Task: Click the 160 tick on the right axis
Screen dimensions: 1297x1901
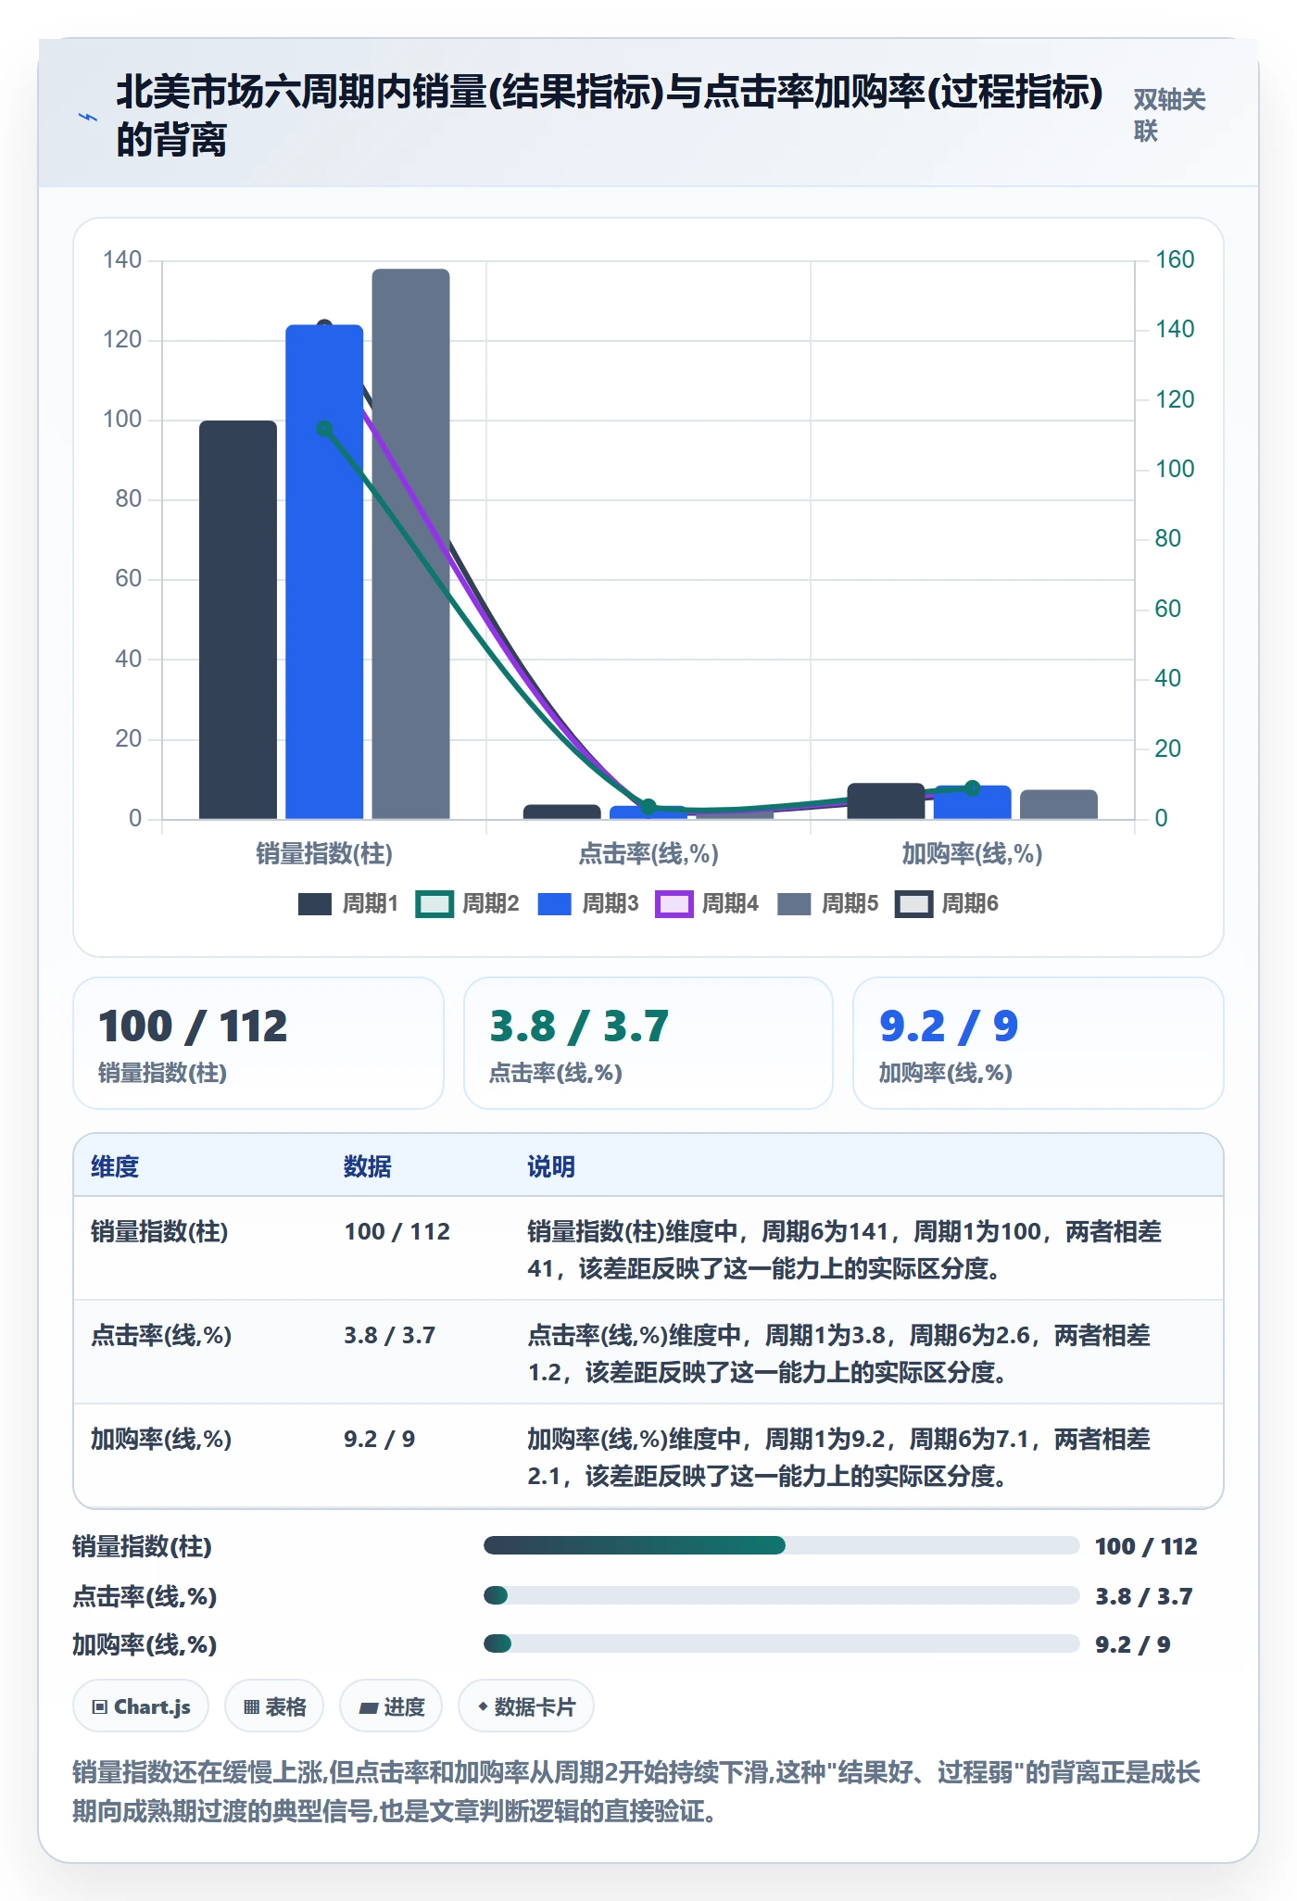Action: [1175, 259]
